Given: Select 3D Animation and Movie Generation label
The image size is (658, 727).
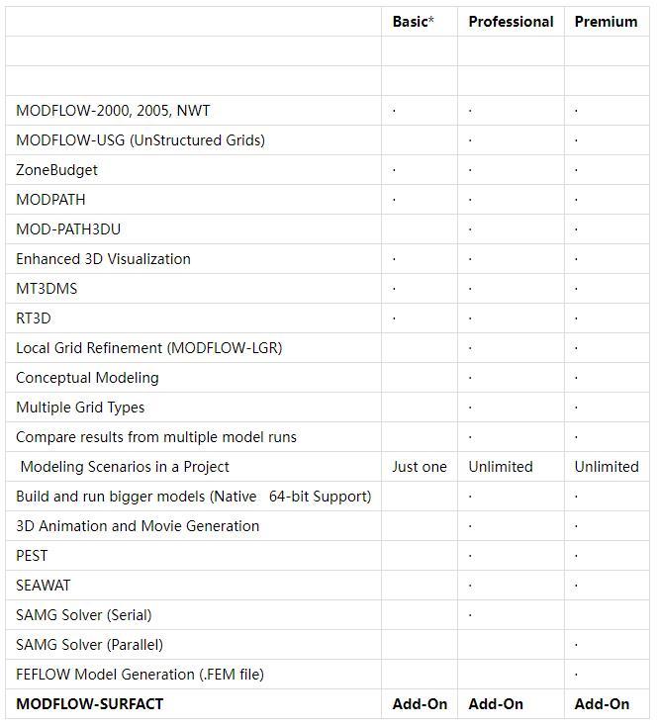Looking at the screenshot, I should tap(138, 526).
